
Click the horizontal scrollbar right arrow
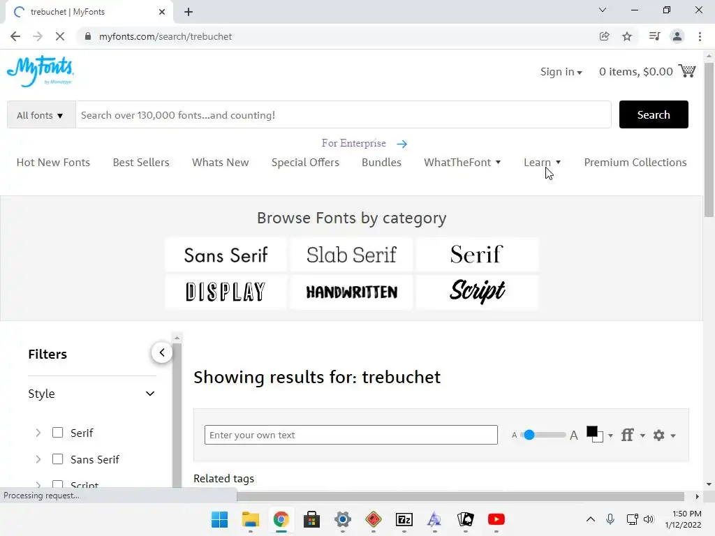(x=697, y=496)
